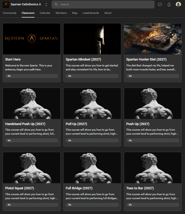Click "Welcome to the new Sparta" description
185x214 pixels.
click(29, 67)
